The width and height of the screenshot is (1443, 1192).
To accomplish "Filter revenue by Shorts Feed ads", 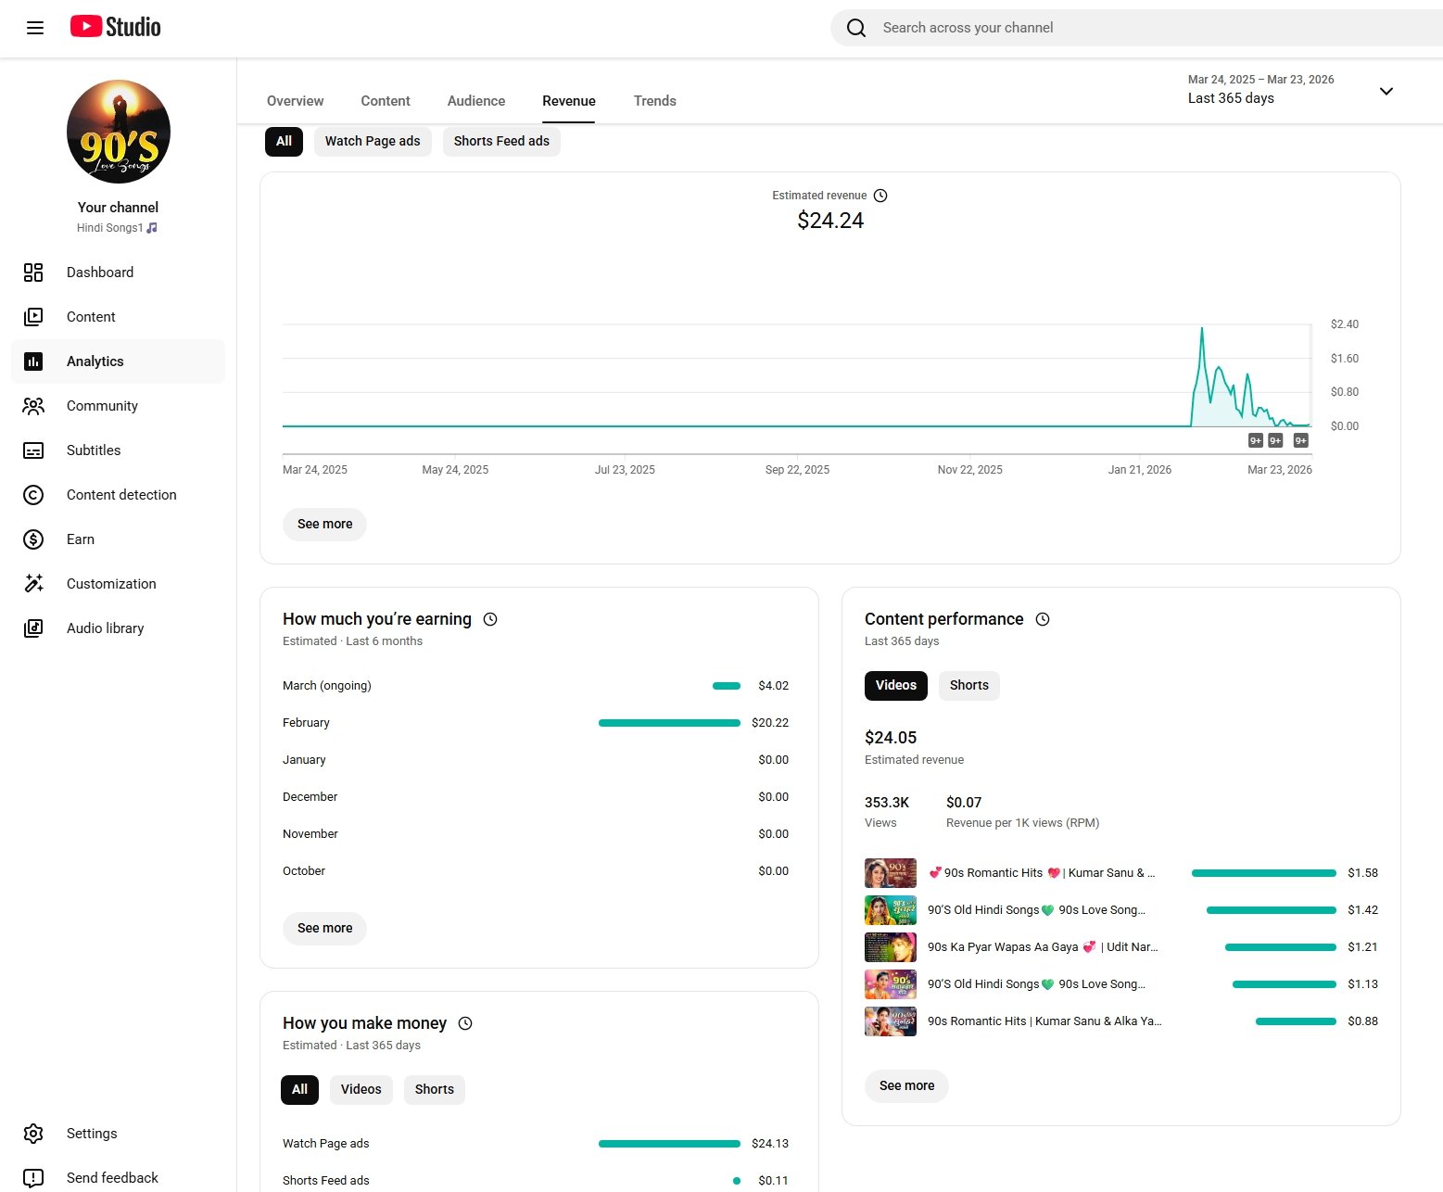I will point(501,141).
